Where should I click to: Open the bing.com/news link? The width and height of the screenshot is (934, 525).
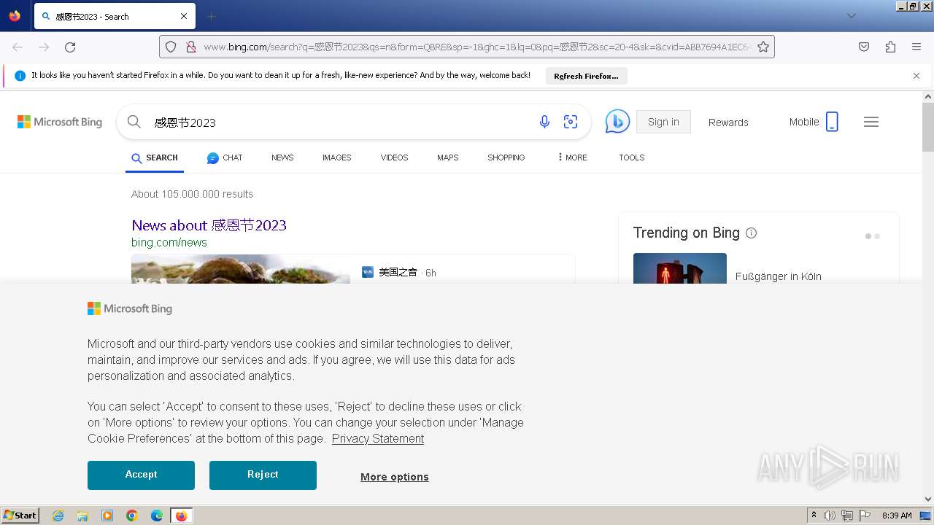[169, 242]
